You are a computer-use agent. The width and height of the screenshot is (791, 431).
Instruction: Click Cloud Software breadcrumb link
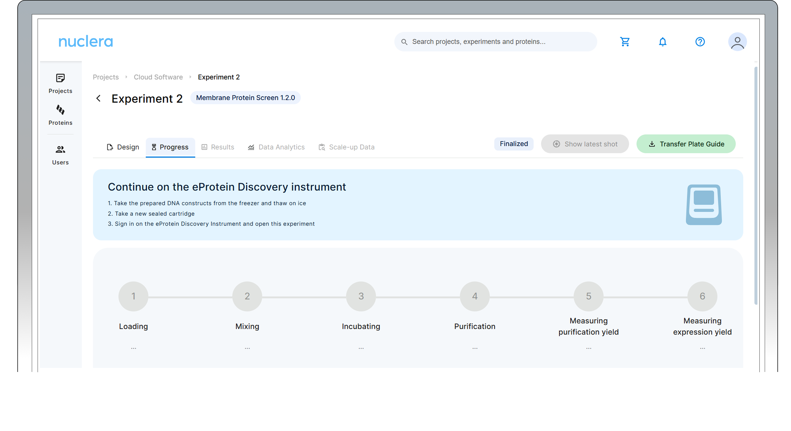[x=158, y=77]
